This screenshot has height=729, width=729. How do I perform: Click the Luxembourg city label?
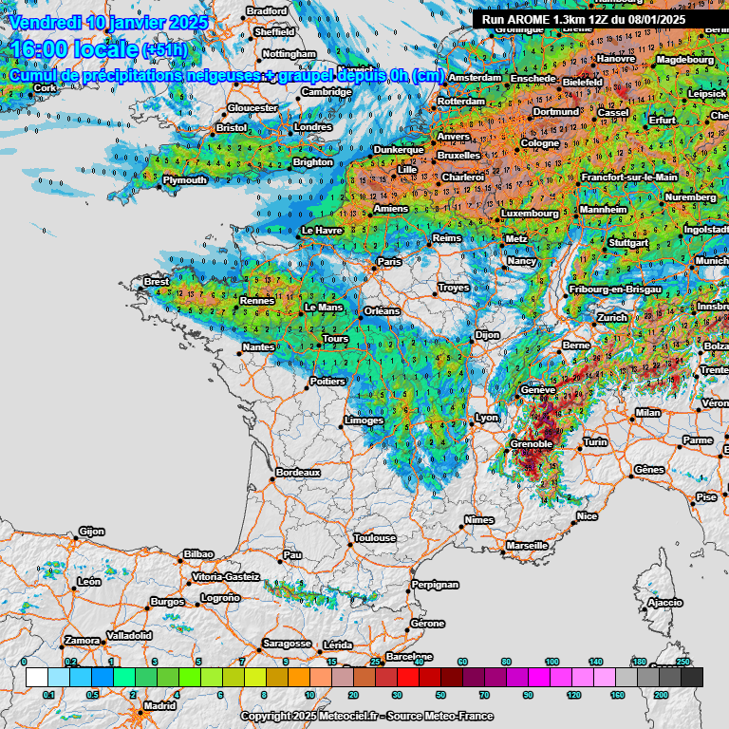(530, 214)
